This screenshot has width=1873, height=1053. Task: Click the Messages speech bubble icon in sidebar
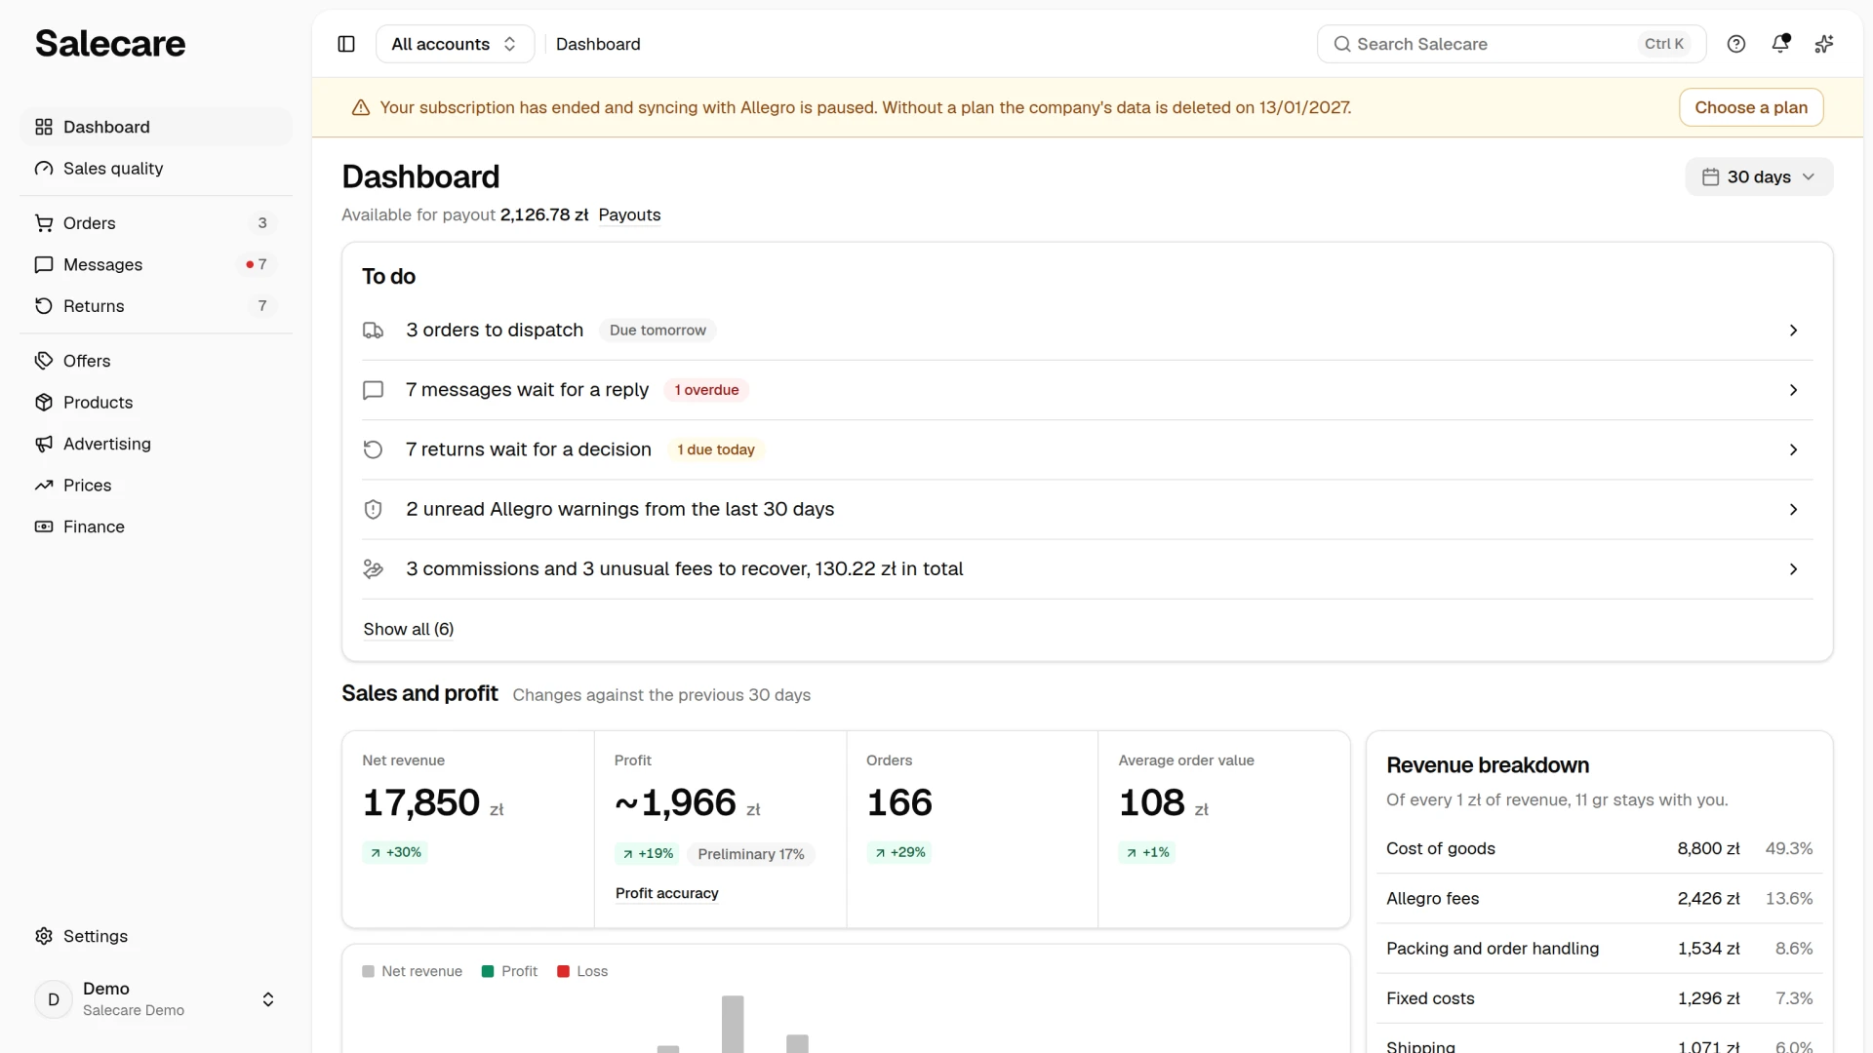[x=44, y=265]
